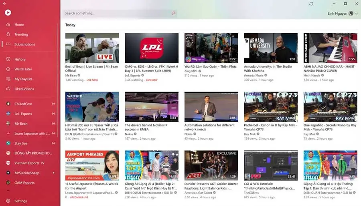Viewport: 361px width, 206px height.
Task: Open Armada University In The Studio title
Action: click(x=268, y=68)
